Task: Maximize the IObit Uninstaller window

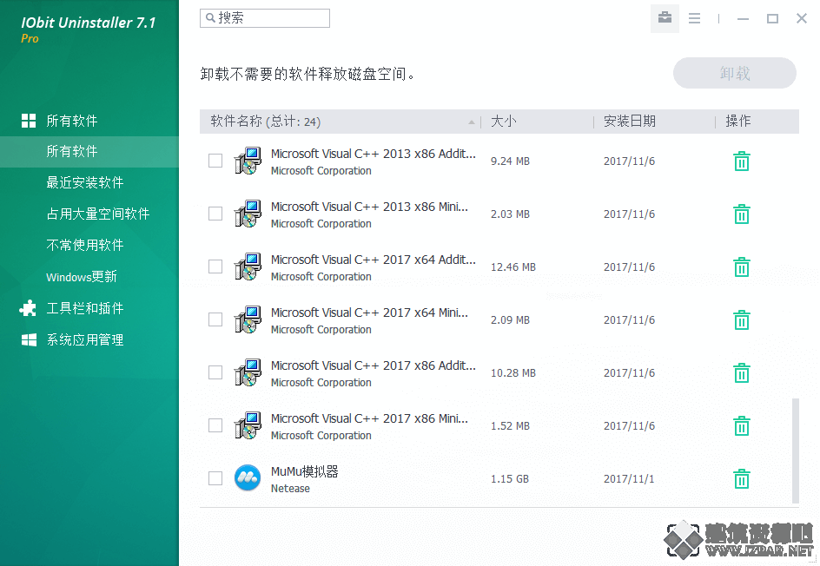Action: pos(772,19)
